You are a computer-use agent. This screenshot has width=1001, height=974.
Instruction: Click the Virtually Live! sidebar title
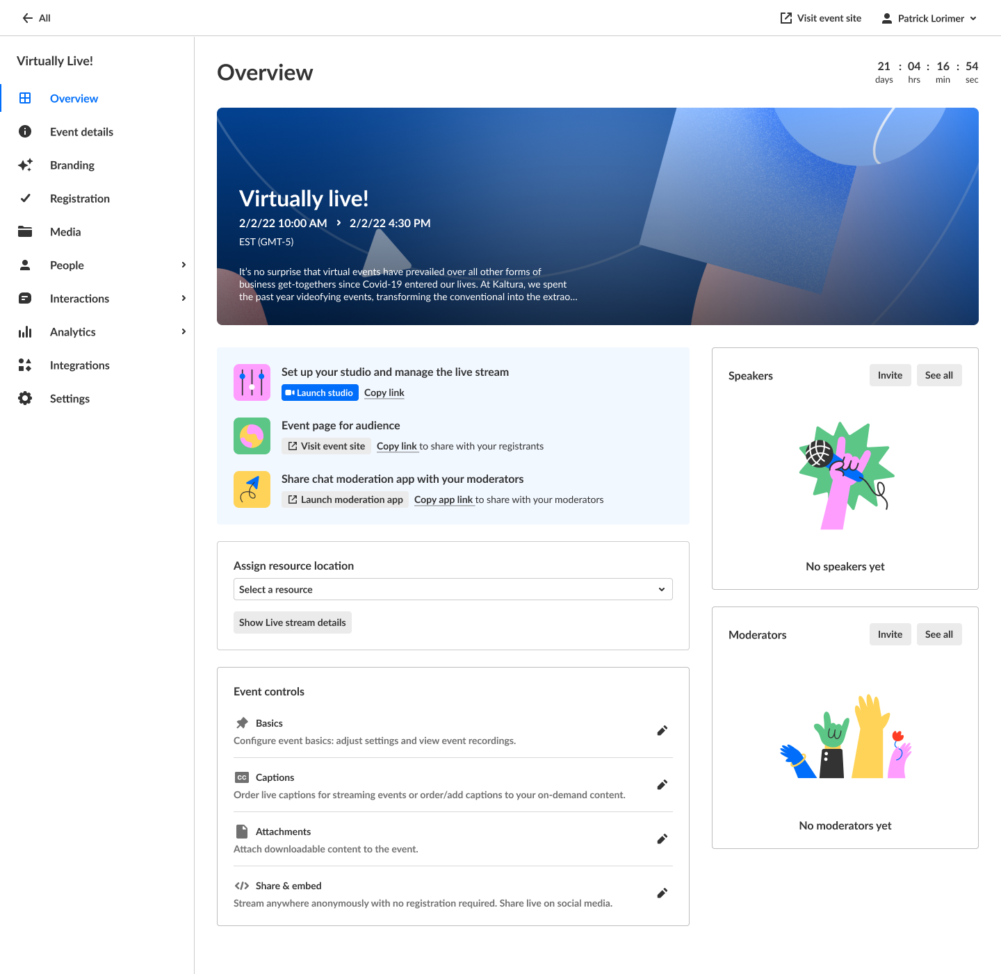[55, 61]
